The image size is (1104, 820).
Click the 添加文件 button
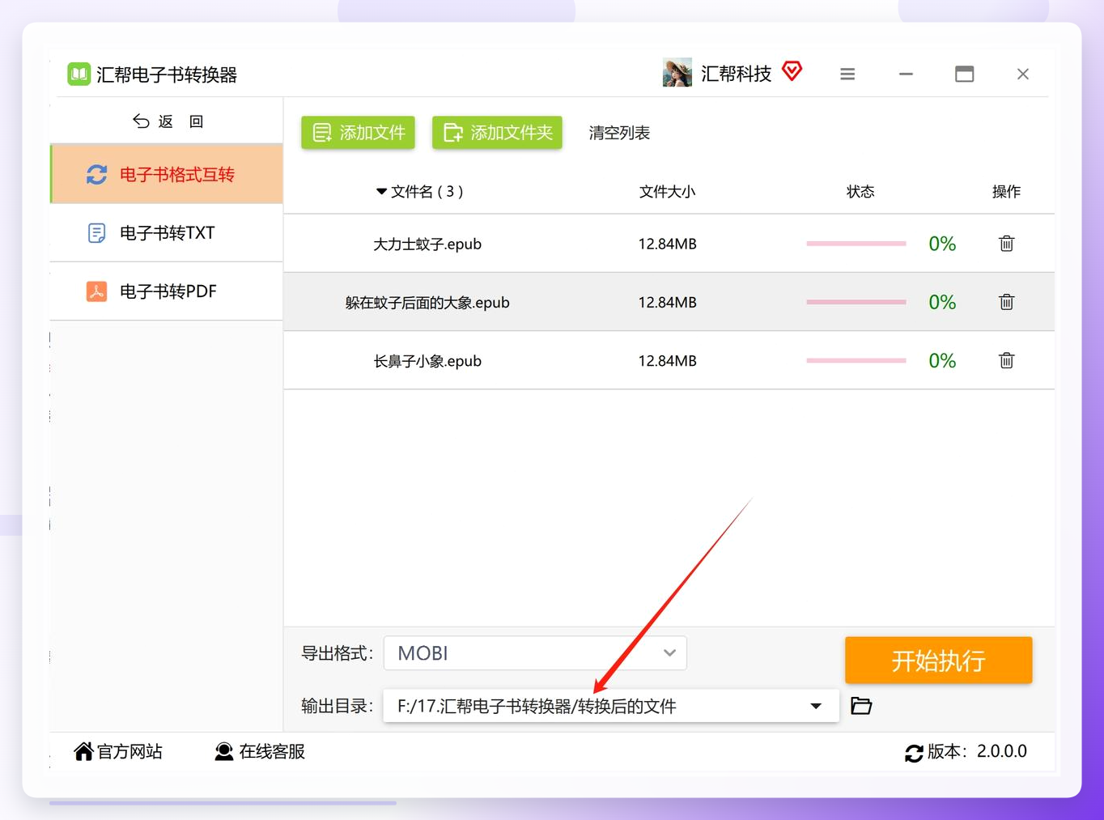[358, 133]
